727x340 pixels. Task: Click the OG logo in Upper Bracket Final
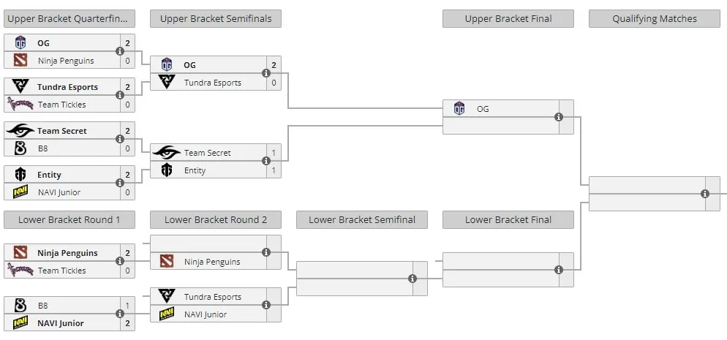click(x=459, y=108)
